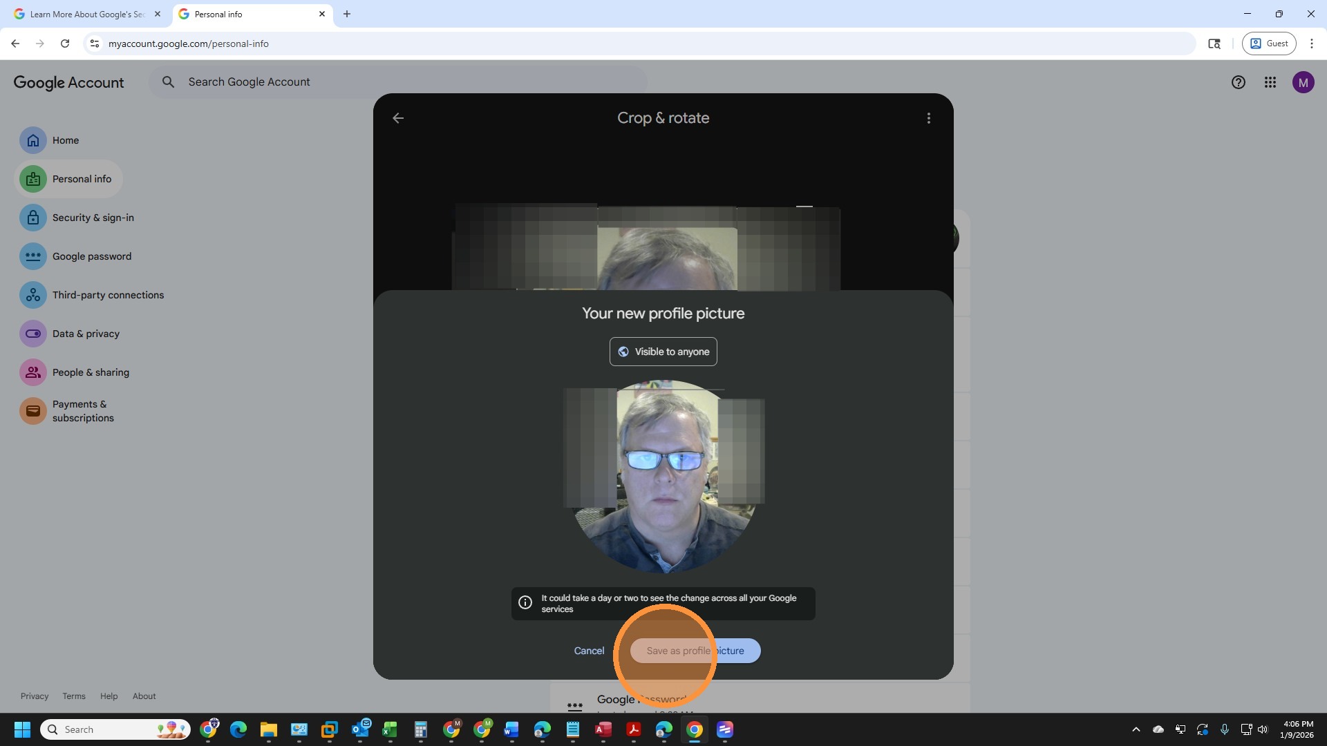
Task: Click the Privacy footer link
Action: click(x=35, y=696)
